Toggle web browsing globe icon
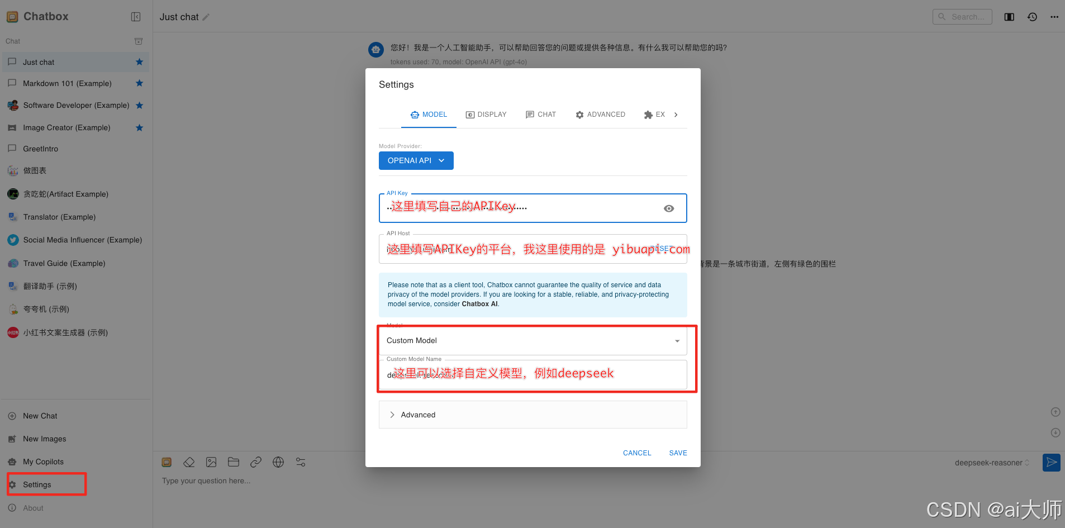 tap(278, 462)
